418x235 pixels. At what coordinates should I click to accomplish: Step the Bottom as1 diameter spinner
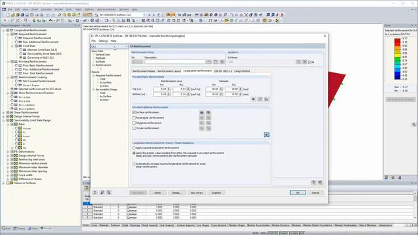tap(221, 94)
